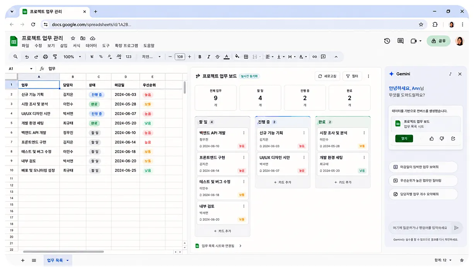The height and width of the screenshot is (271, 474).
Task: Open the 123 number format menu
Action: click(x=128, y=57)
